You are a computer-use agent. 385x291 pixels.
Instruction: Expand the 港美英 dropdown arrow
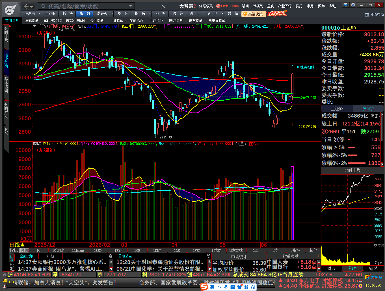tap(112, 13)
